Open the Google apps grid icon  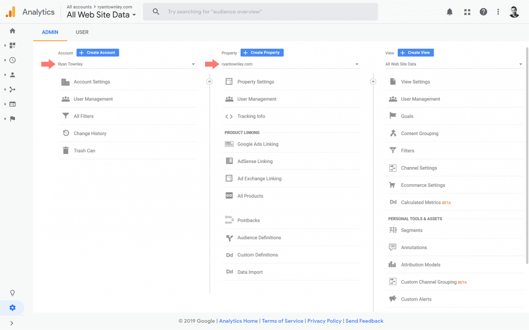pos(467,12)
